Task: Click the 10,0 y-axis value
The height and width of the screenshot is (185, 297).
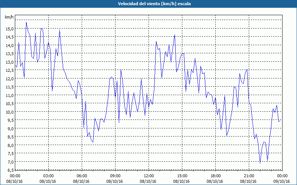Action: [10, 112]
